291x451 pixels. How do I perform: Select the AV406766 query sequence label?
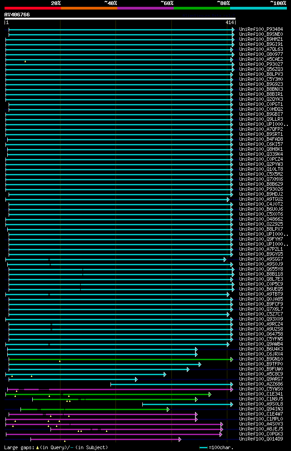[x=17, y=15]
